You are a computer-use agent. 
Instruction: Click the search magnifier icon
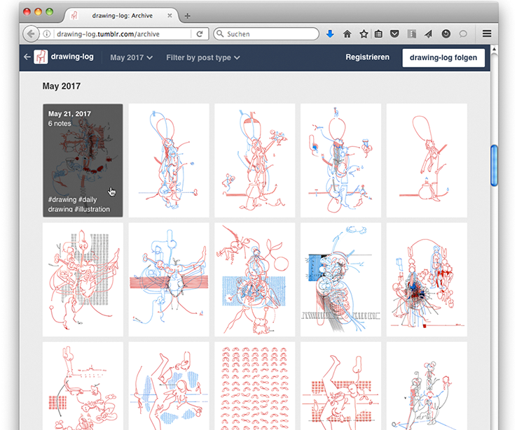[x=219, y=34]
